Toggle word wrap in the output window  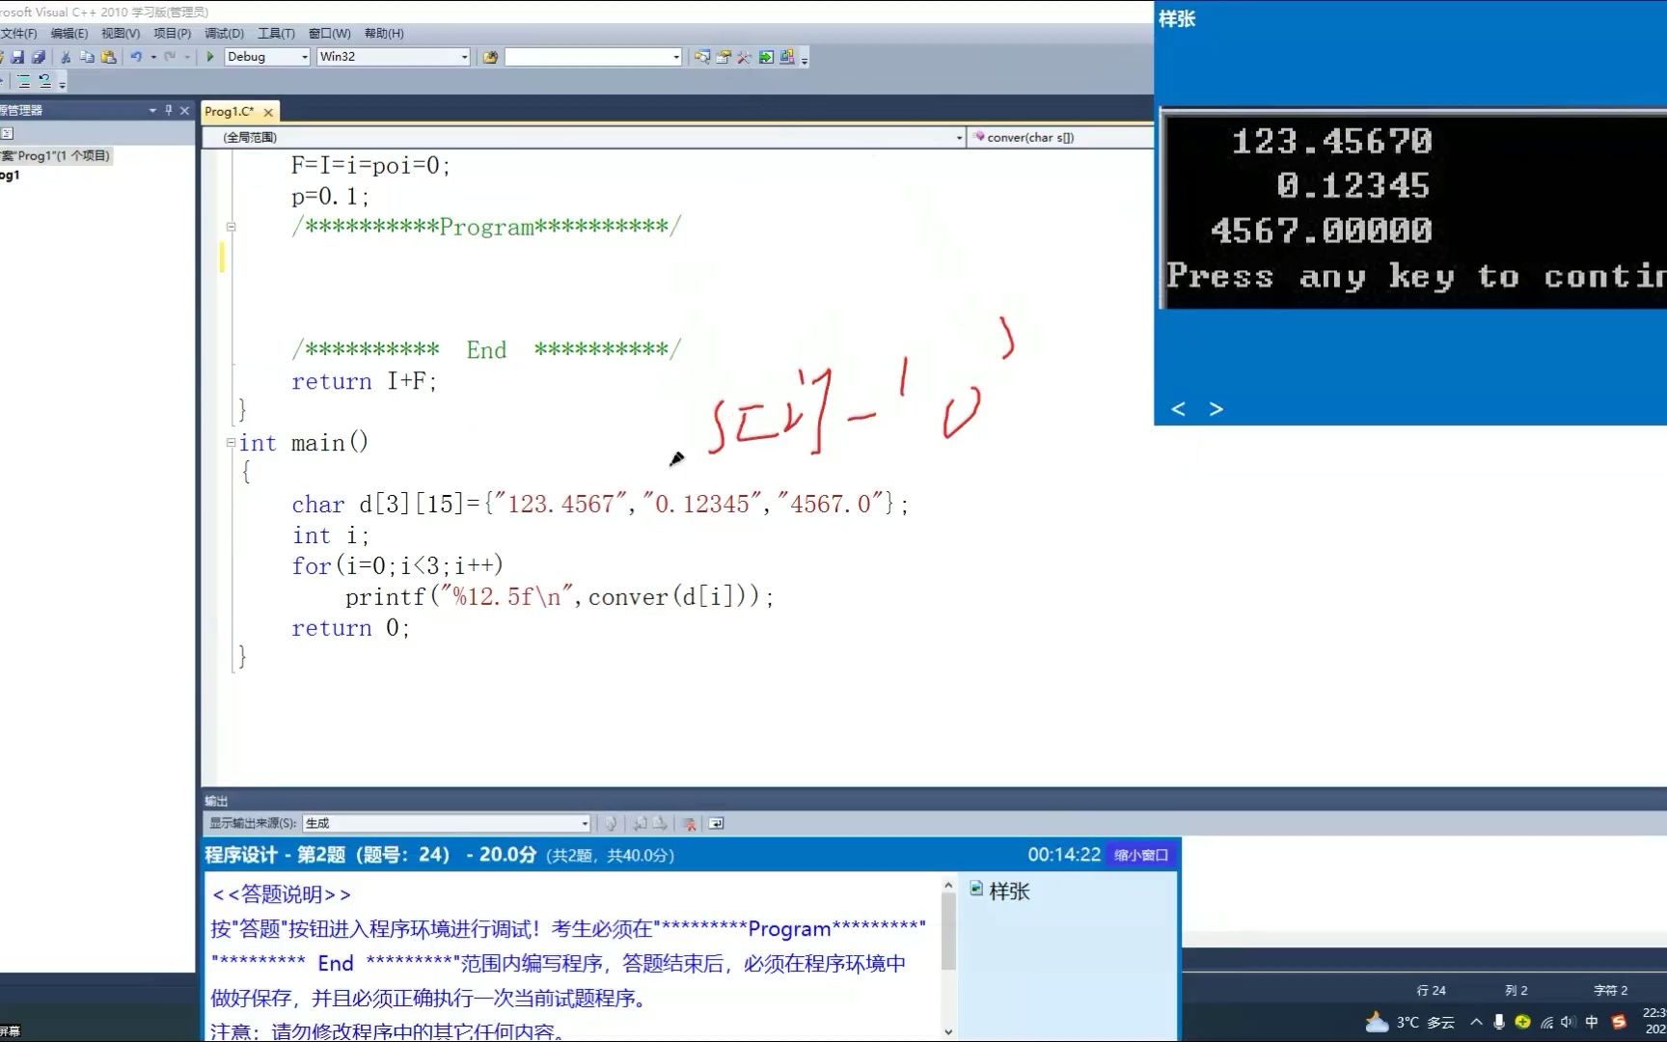(x=715, y=823)
